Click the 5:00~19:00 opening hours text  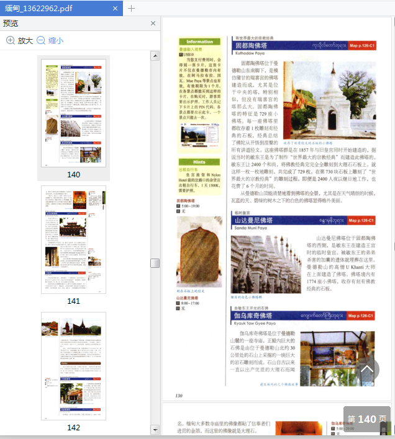pyautogui.click(x=190, y=206)
